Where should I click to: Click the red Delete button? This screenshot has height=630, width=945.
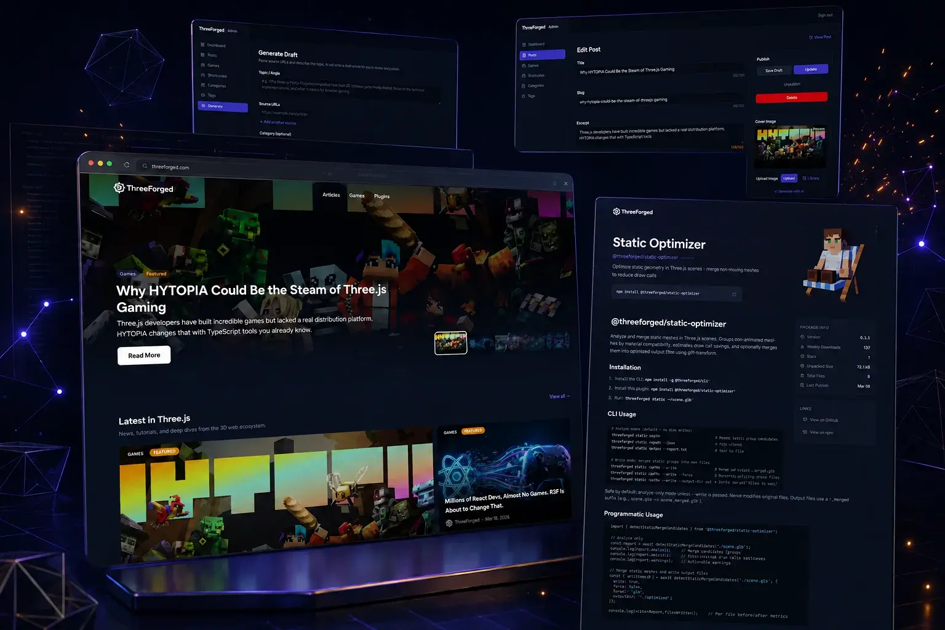tap(792, 97)
